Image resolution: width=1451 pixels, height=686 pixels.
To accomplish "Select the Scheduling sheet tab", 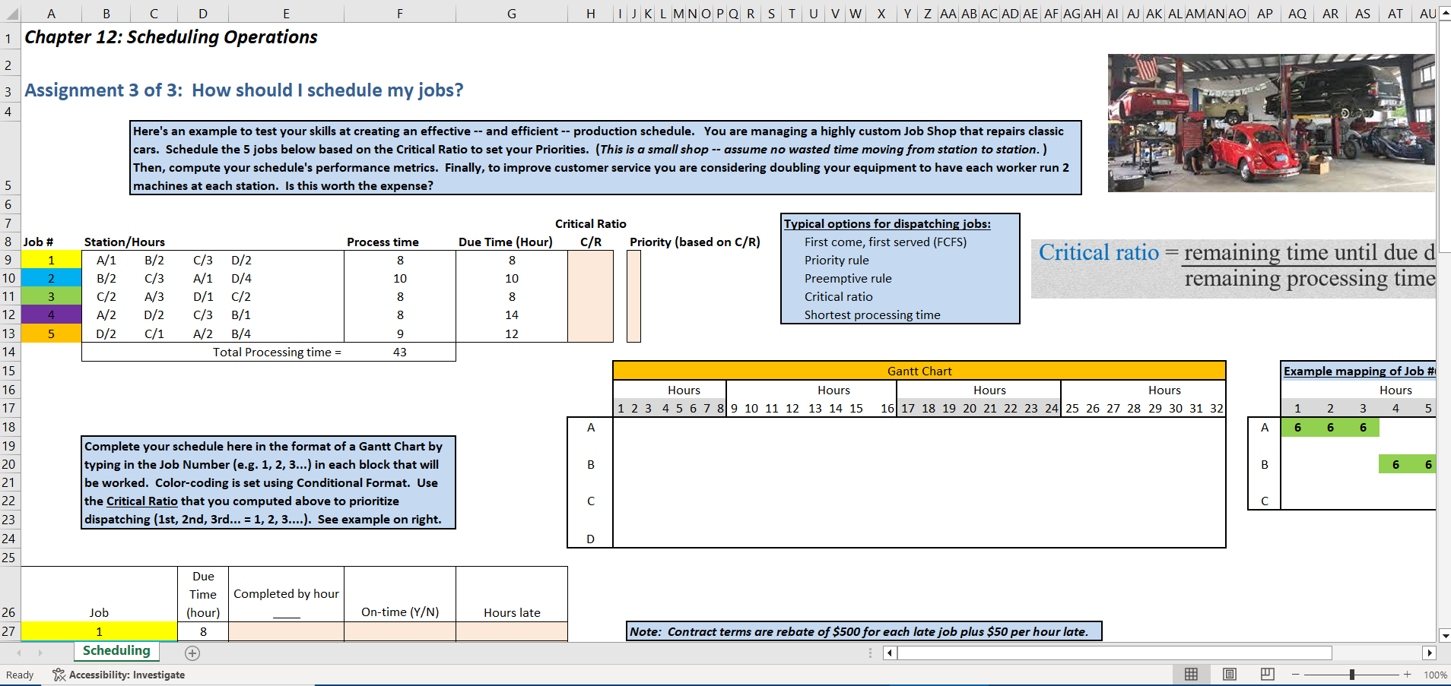I will click(x=116, y=651).
